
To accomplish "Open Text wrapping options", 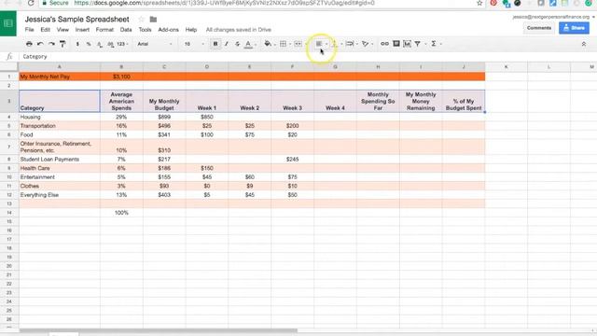I will pyautogui.click(x=349, y=44).
